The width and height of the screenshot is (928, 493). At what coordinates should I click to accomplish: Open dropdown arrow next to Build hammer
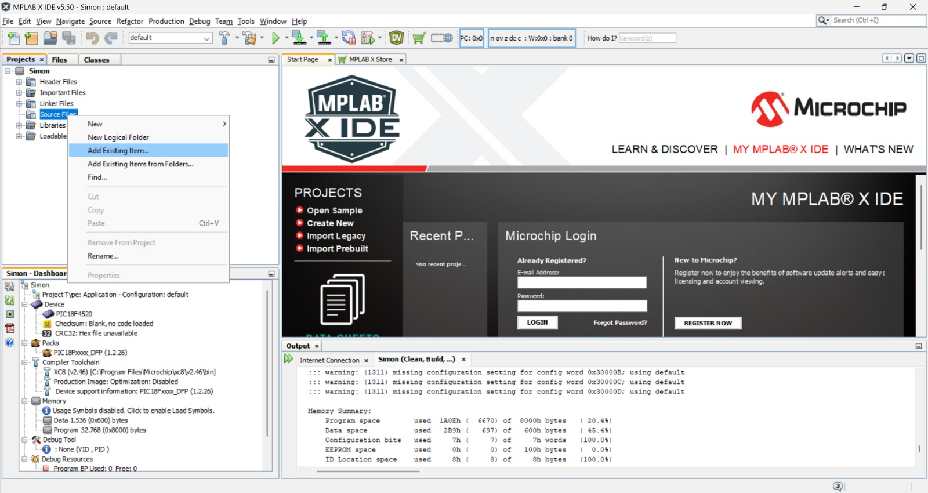coord(237,38)
